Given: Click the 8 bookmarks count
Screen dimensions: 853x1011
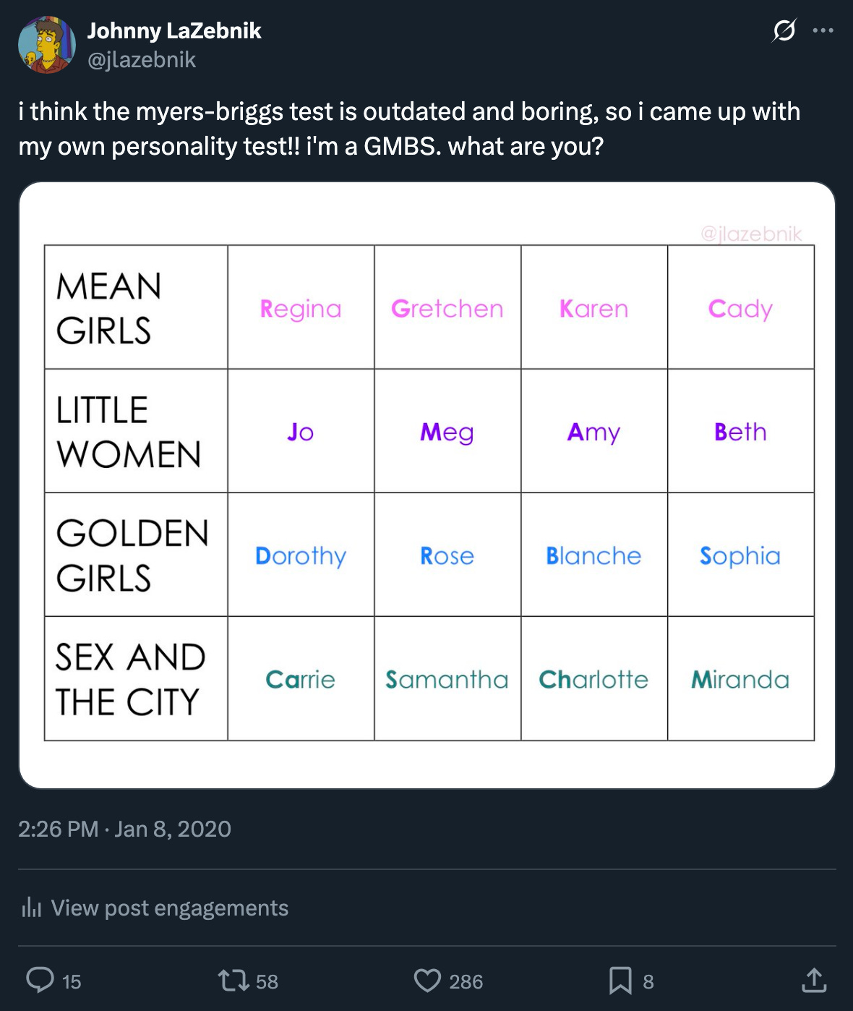Looking at the screenshot, I should tap(648, 981).
